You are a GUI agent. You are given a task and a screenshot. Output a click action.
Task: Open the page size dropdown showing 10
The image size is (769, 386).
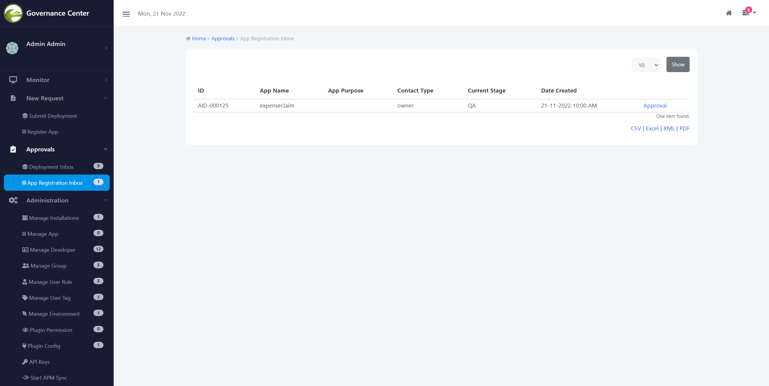646,65
